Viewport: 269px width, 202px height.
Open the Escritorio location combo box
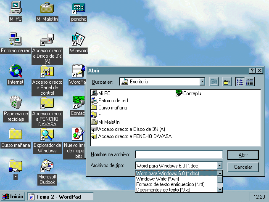(x=162, y=82)
